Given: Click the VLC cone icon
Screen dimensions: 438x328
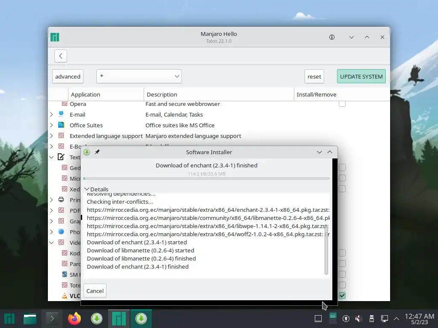Looking at the screenshot, I should pos(65,296).
